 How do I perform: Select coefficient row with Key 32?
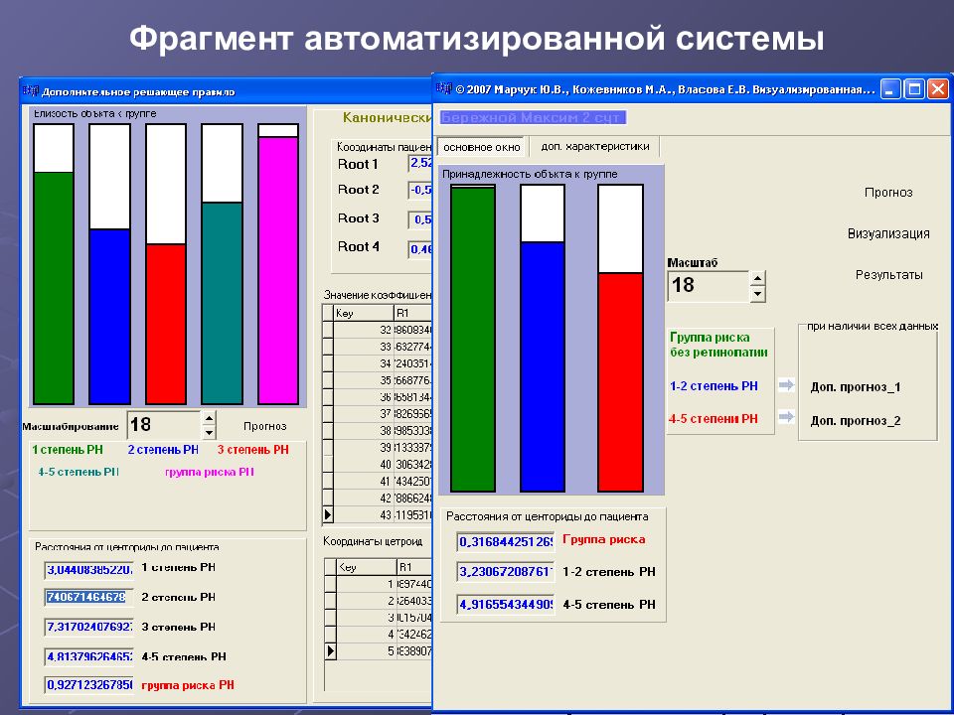(378, 330)
